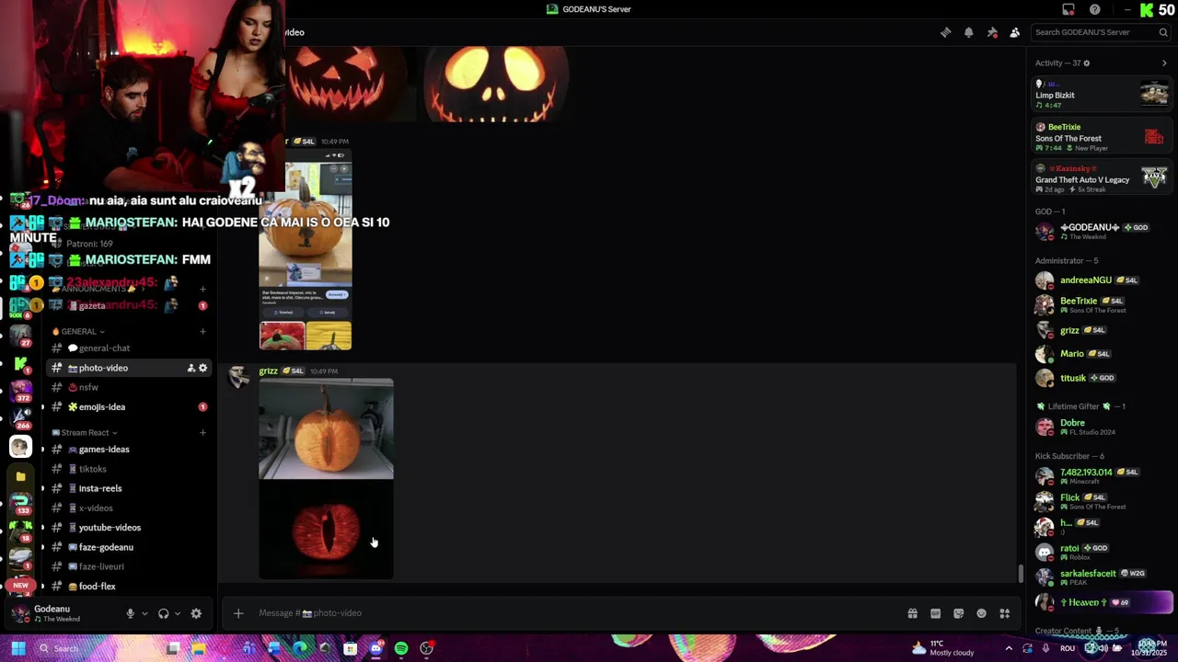Select Dobre under Lifetime Gifter

[1102, 427]
